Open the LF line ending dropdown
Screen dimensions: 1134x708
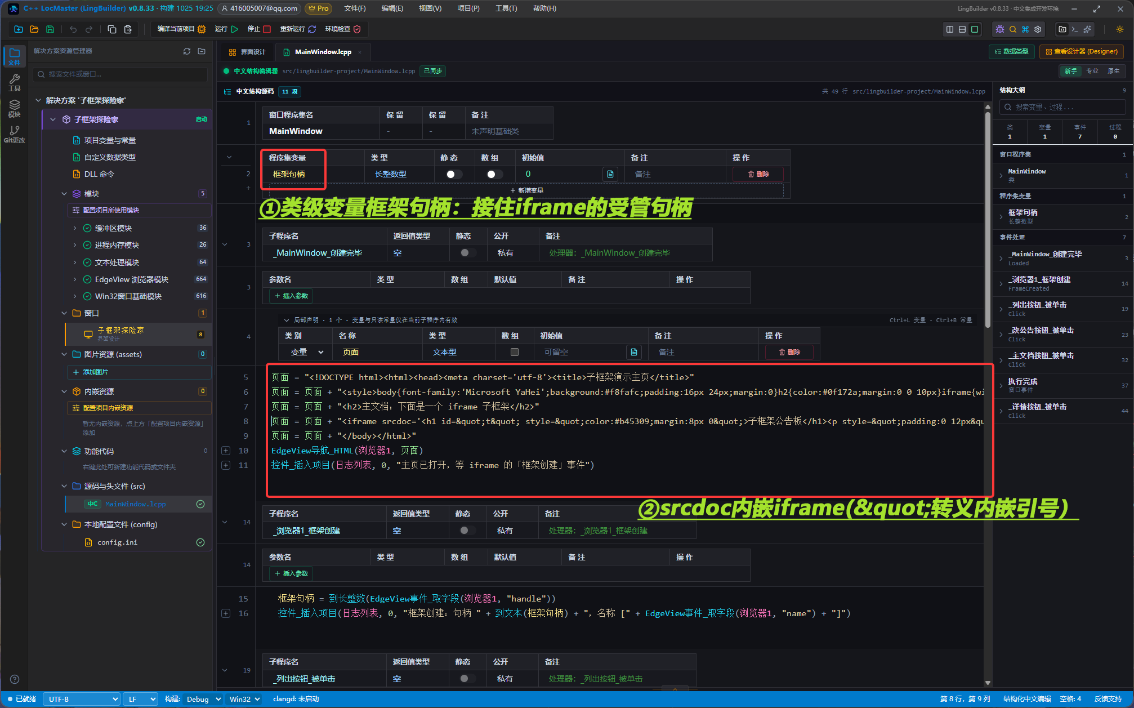pyautogui.click(x=141, y=699)
